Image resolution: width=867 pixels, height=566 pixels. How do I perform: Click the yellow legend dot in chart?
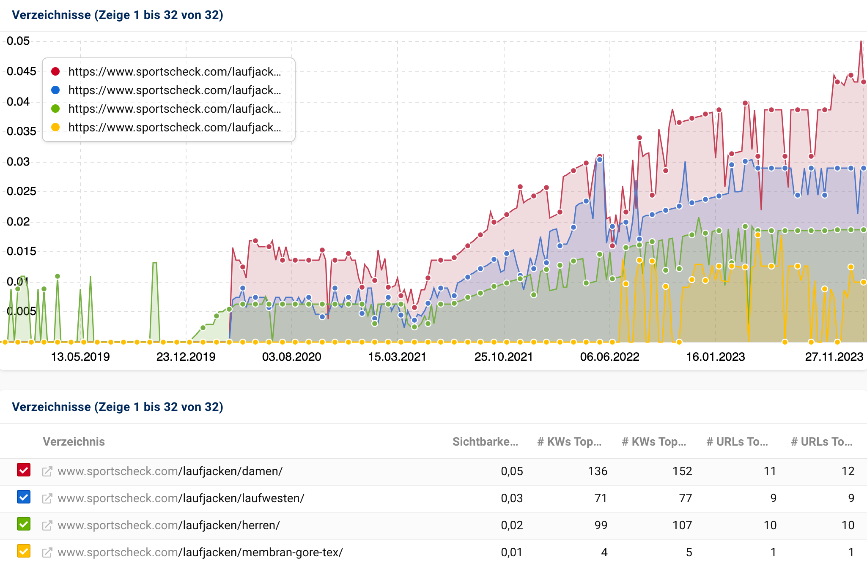coord(55,127)
